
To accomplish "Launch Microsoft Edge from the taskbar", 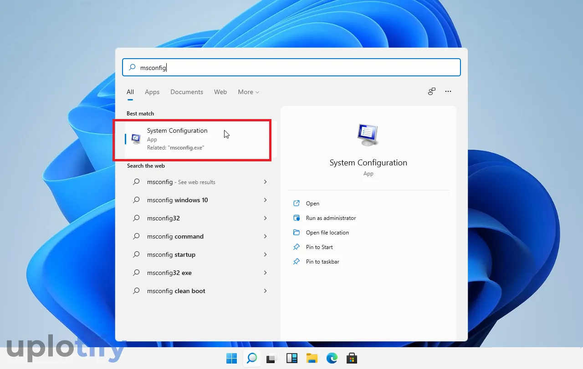I will pyautogui.click(x=332, y=358).
